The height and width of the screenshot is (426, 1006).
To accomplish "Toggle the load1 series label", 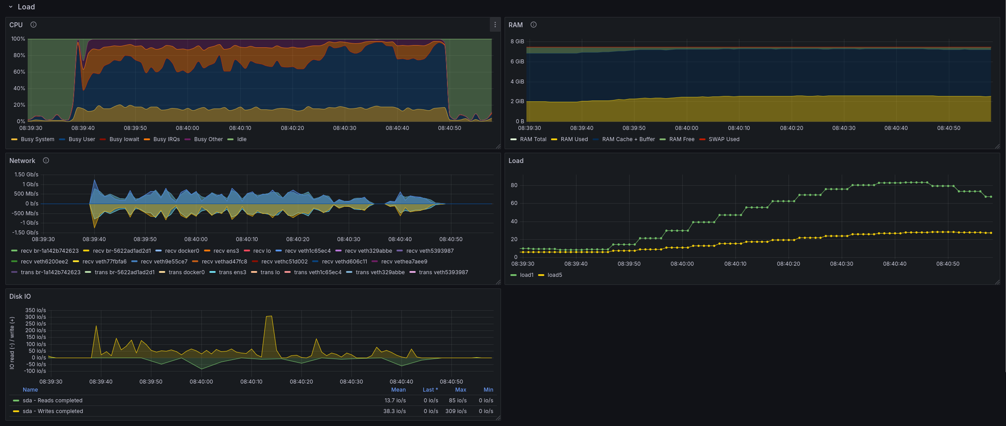I will click(527, 275).
